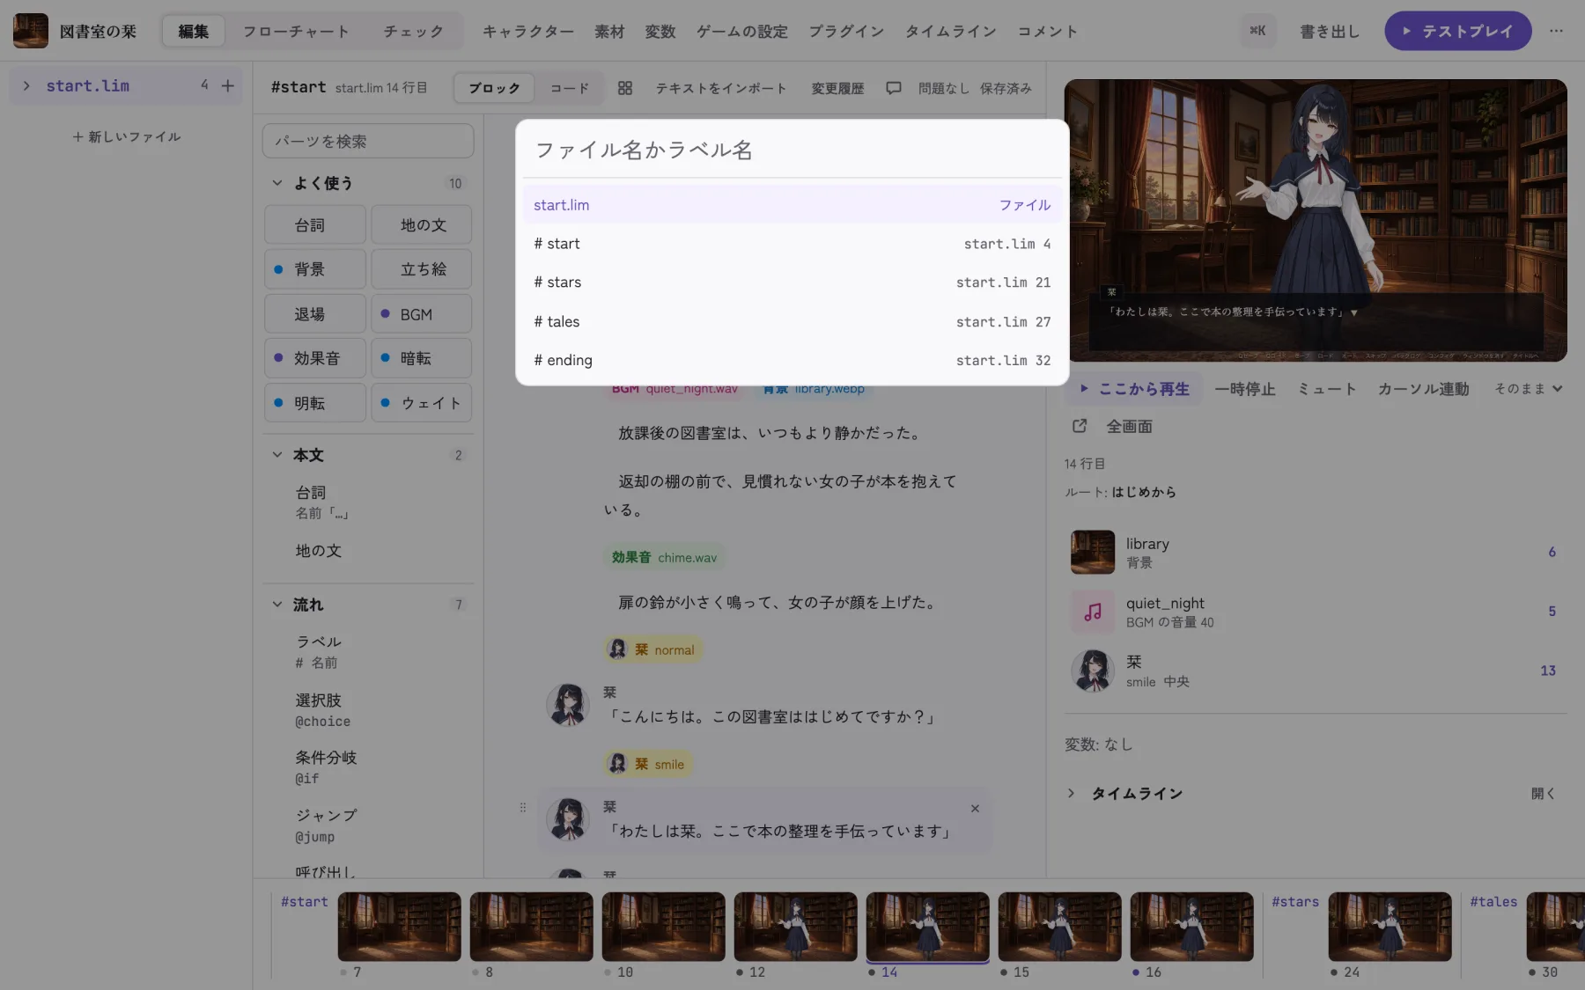Switch editor to コード mode
Screen dimensions: 1585x990
(570, 88)
